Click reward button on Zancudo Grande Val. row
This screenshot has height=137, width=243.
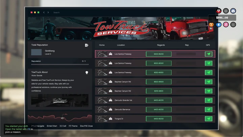point(159,100)
